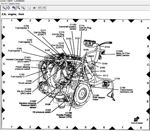150x131 pixels.
Task: Select the C103 Oil pressure switch label
Action: tap(42, 111)
